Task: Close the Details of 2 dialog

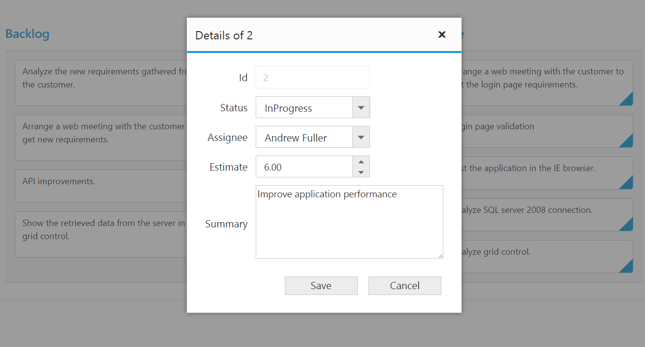Action: (442, 35)
